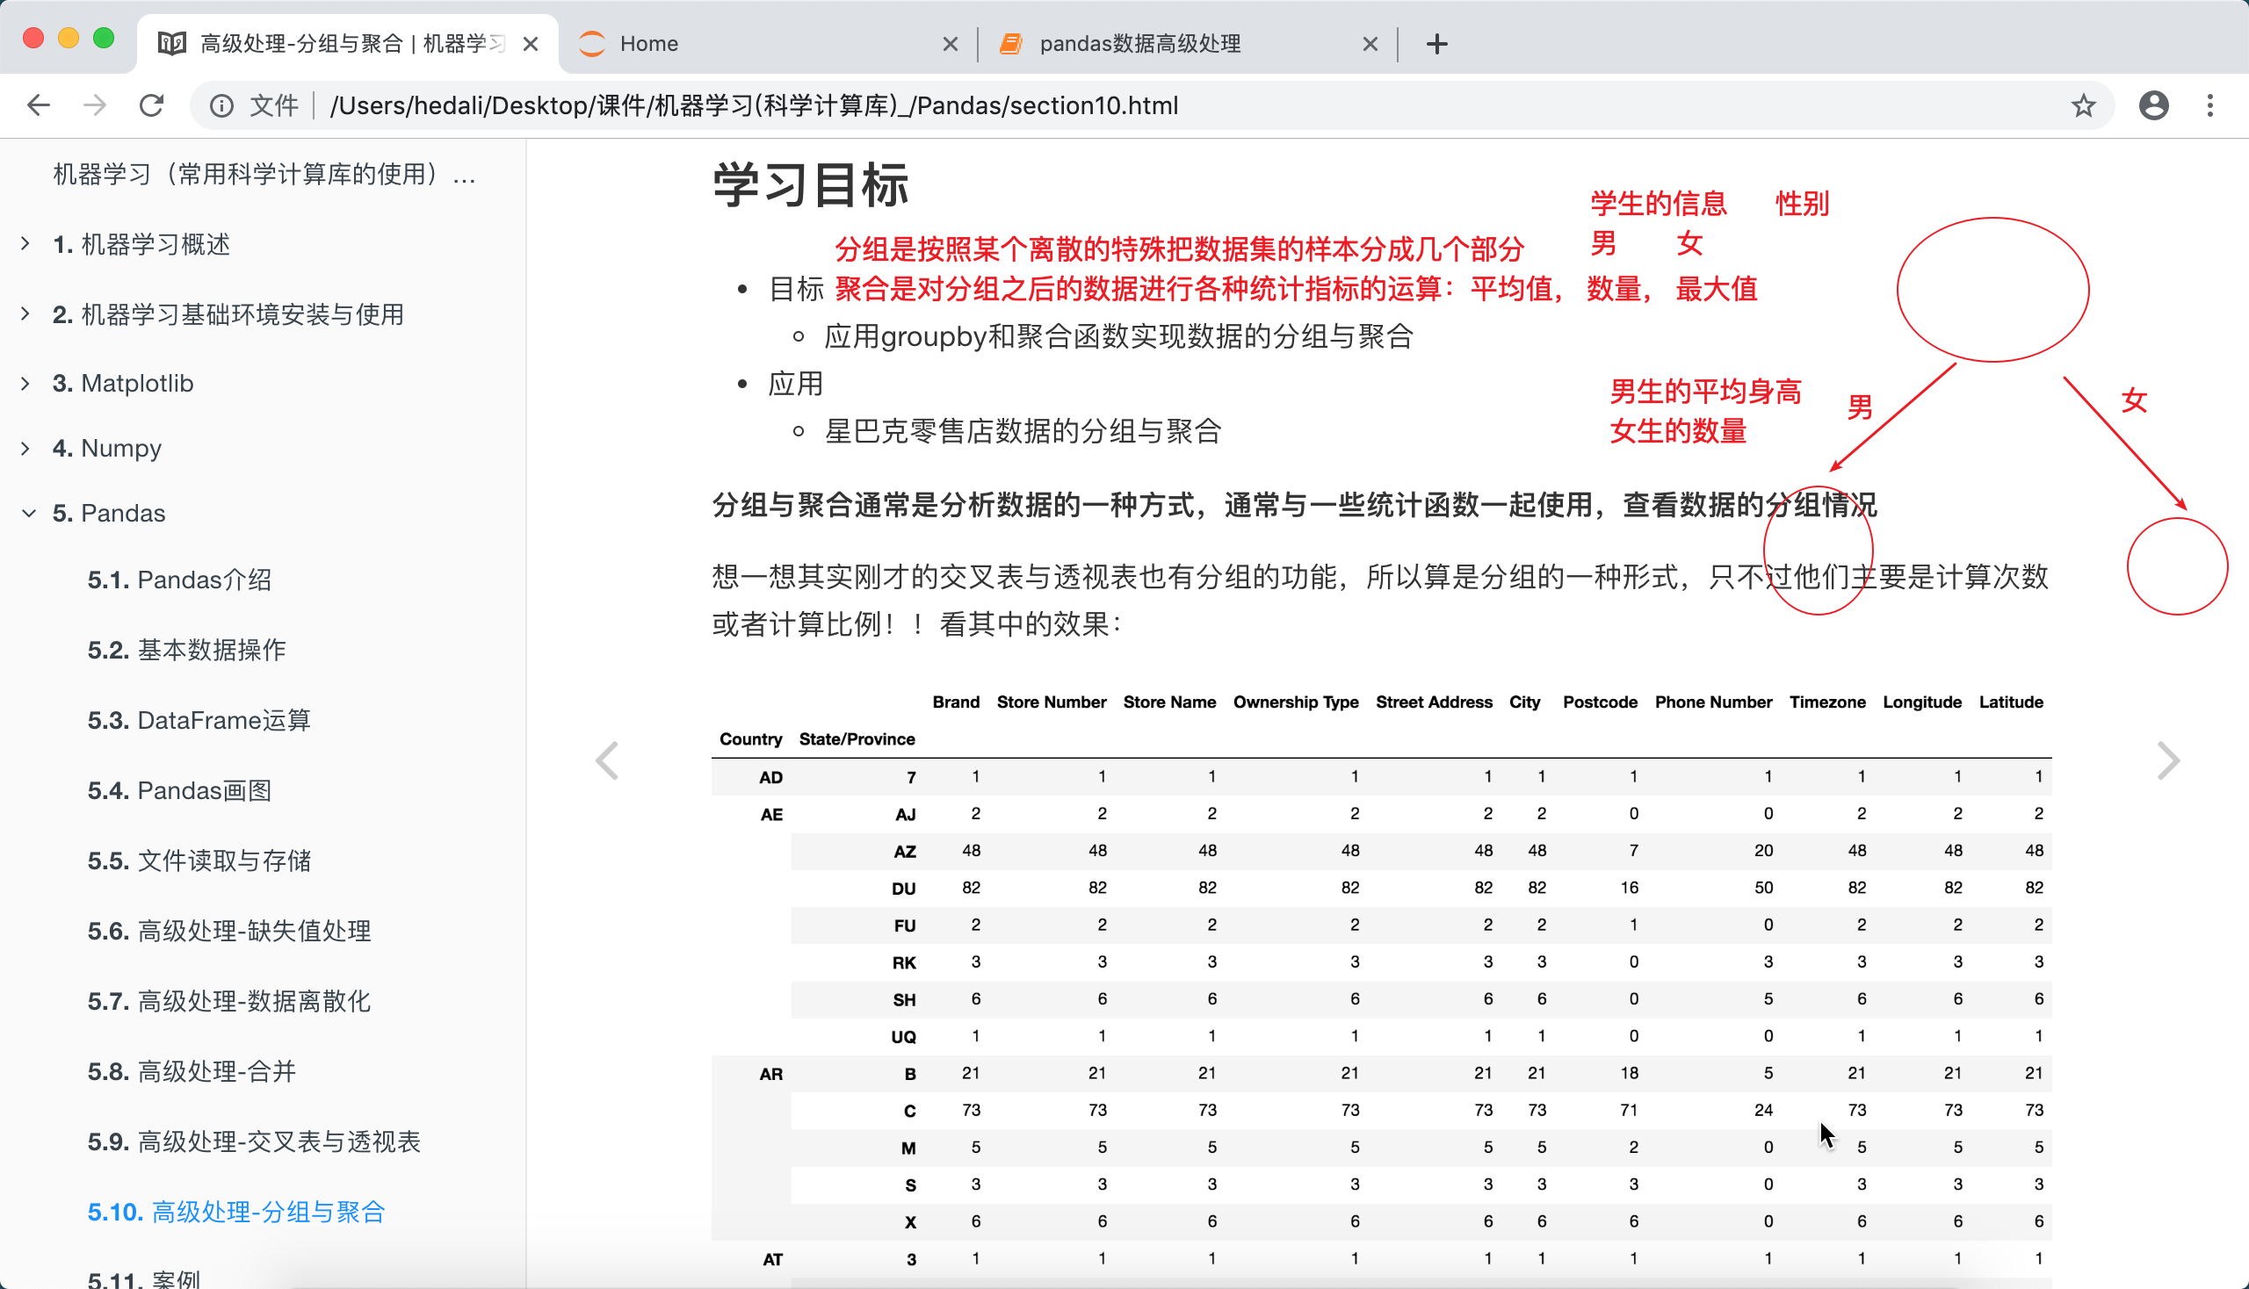This screenshot has height=1289, width=2249.
Task: Bookmark this page with the star icon
Action: click(2083, 105)
